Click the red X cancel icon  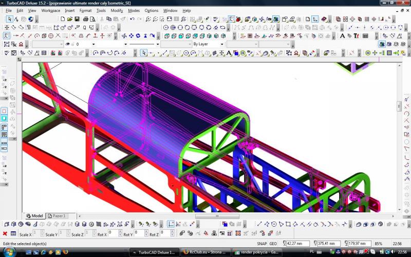5,234
